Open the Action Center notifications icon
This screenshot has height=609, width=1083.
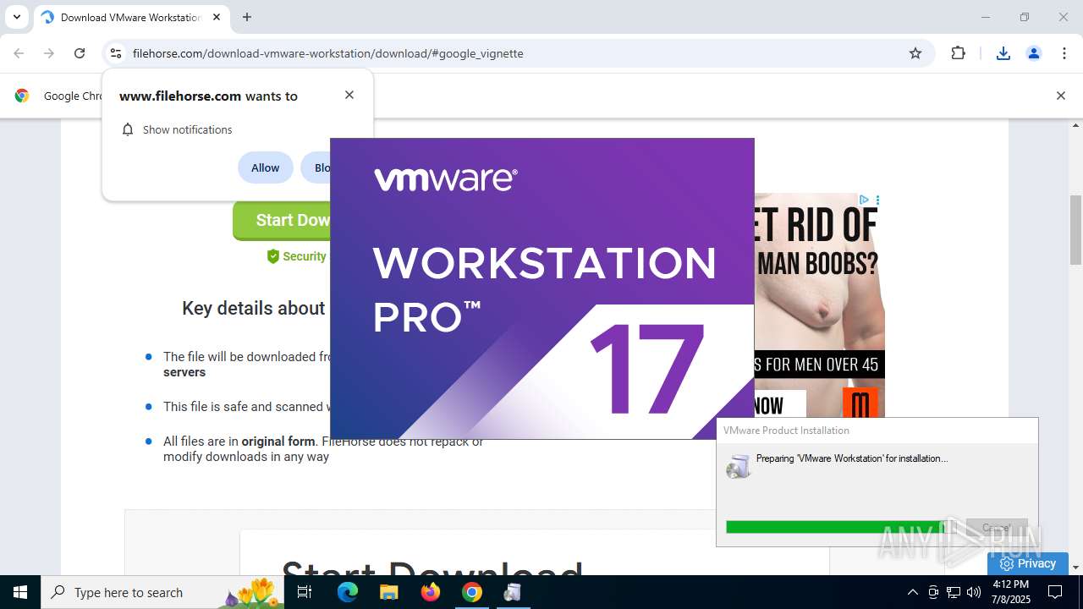point(1055,592)
